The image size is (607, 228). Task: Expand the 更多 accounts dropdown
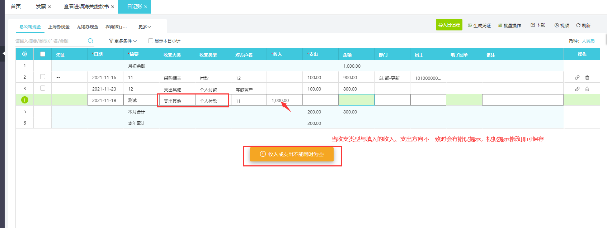pyautogui.click(x=145, y=27)
